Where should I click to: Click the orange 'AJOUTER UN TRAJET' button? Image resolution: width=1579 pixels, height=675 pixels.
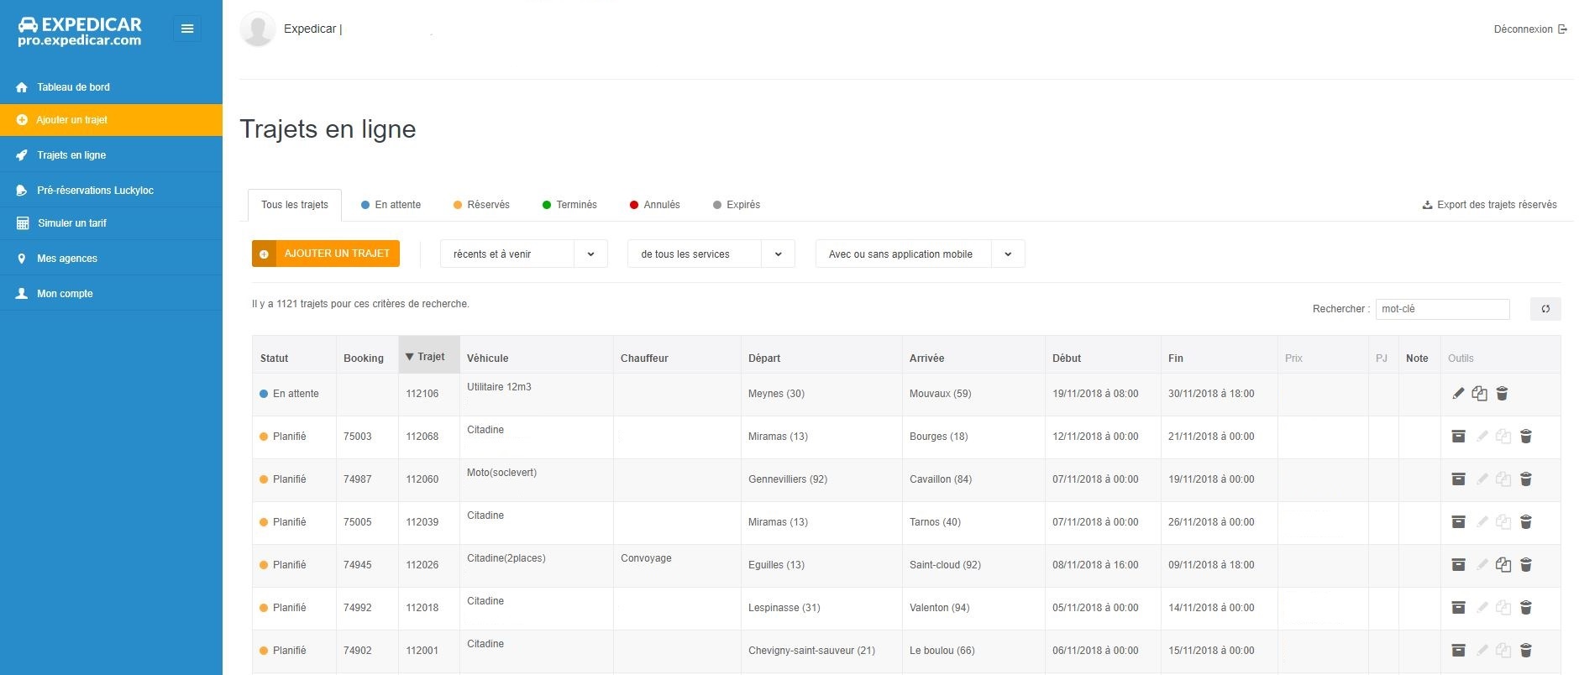[x=326, y=254]
